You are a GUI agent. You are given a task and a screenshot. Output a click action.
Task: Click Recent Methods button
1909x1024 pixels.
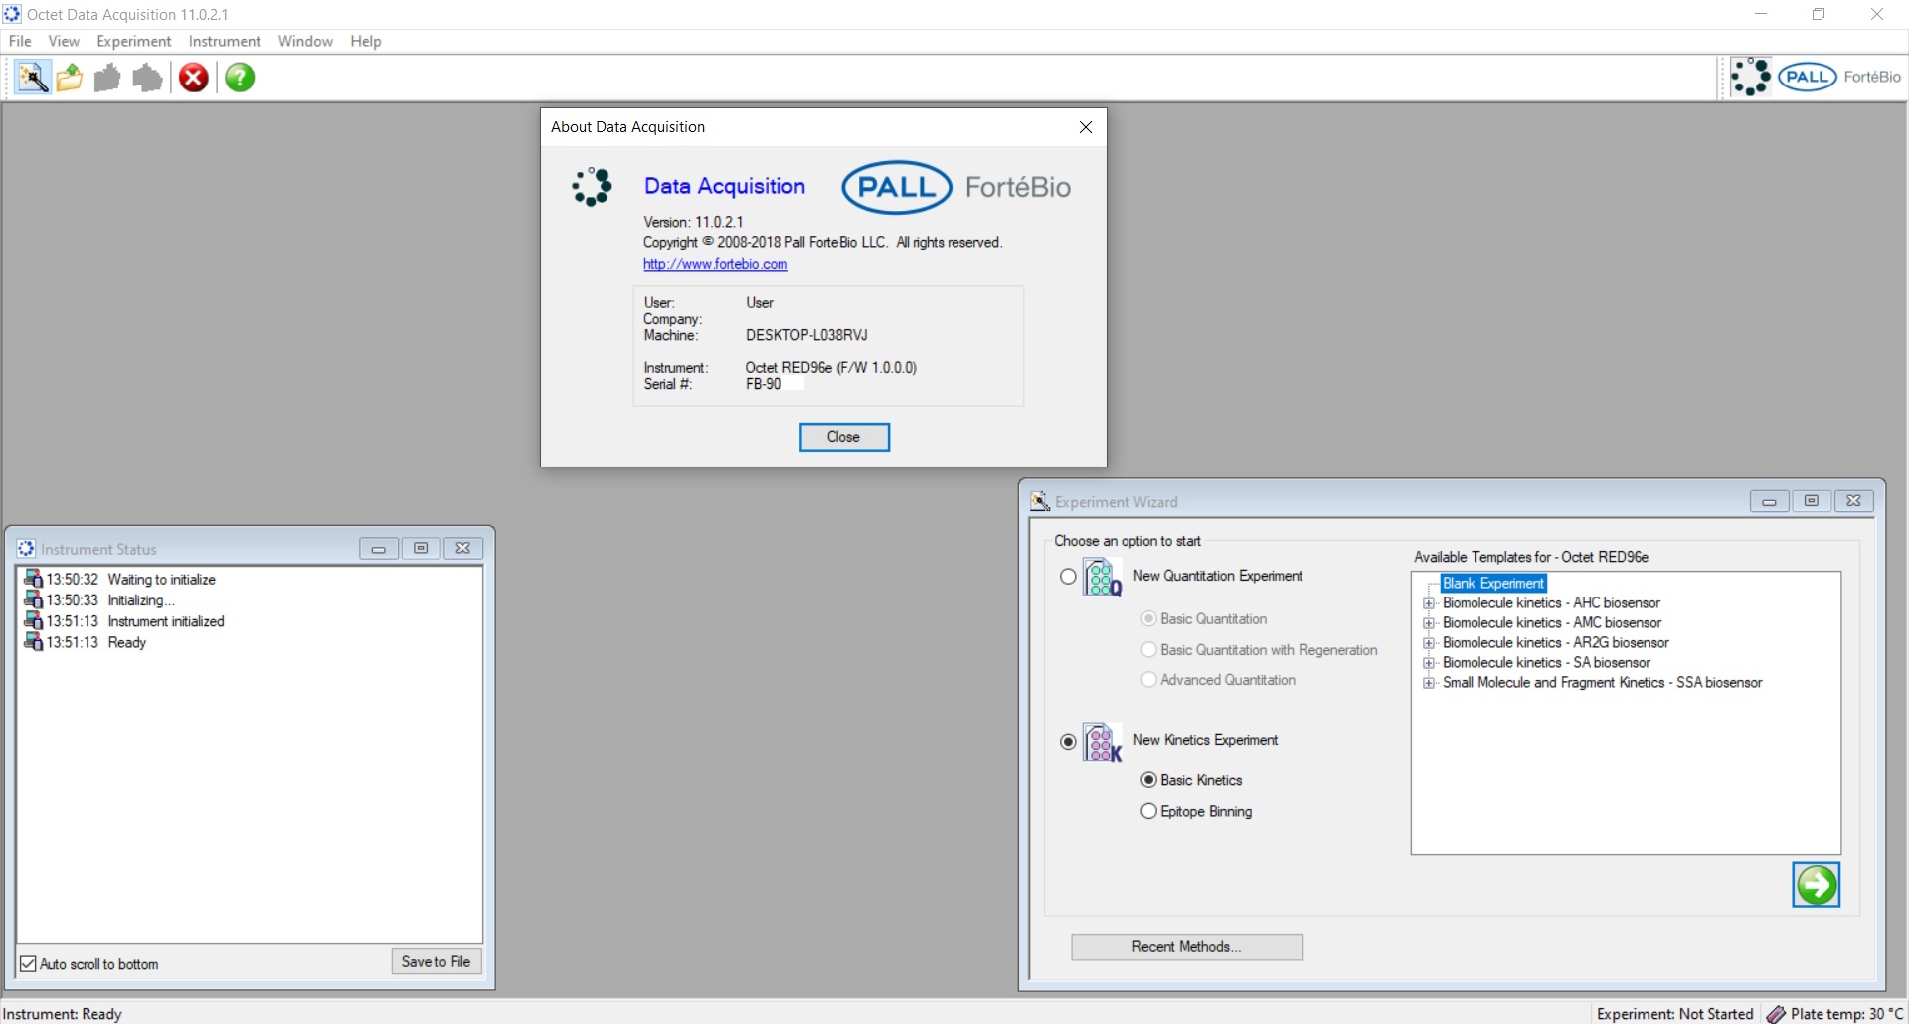[1186, 947]
